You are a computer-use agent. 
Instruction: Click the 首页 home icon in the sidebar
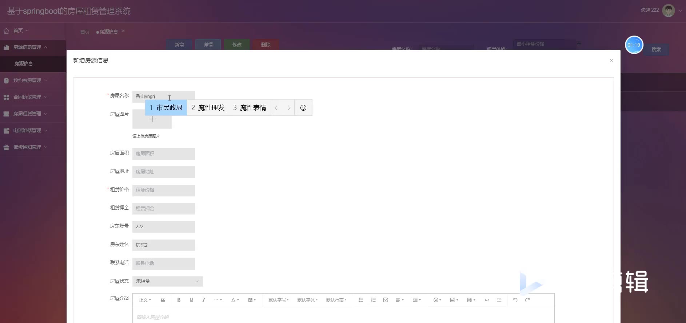tap(6, 31)
